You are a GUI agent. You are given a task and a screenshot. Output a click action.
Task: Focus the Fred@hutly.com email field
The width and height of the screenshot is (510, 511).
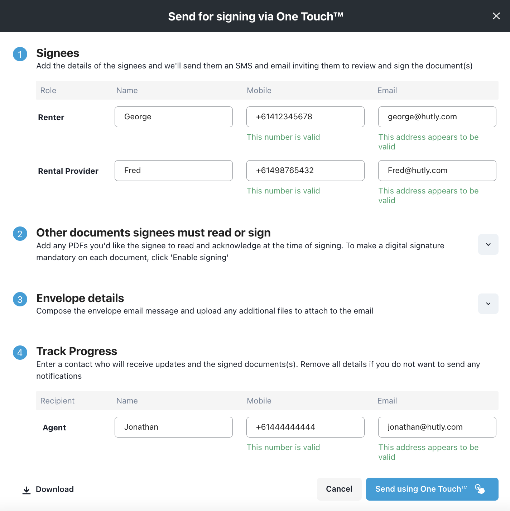point(437,171)
